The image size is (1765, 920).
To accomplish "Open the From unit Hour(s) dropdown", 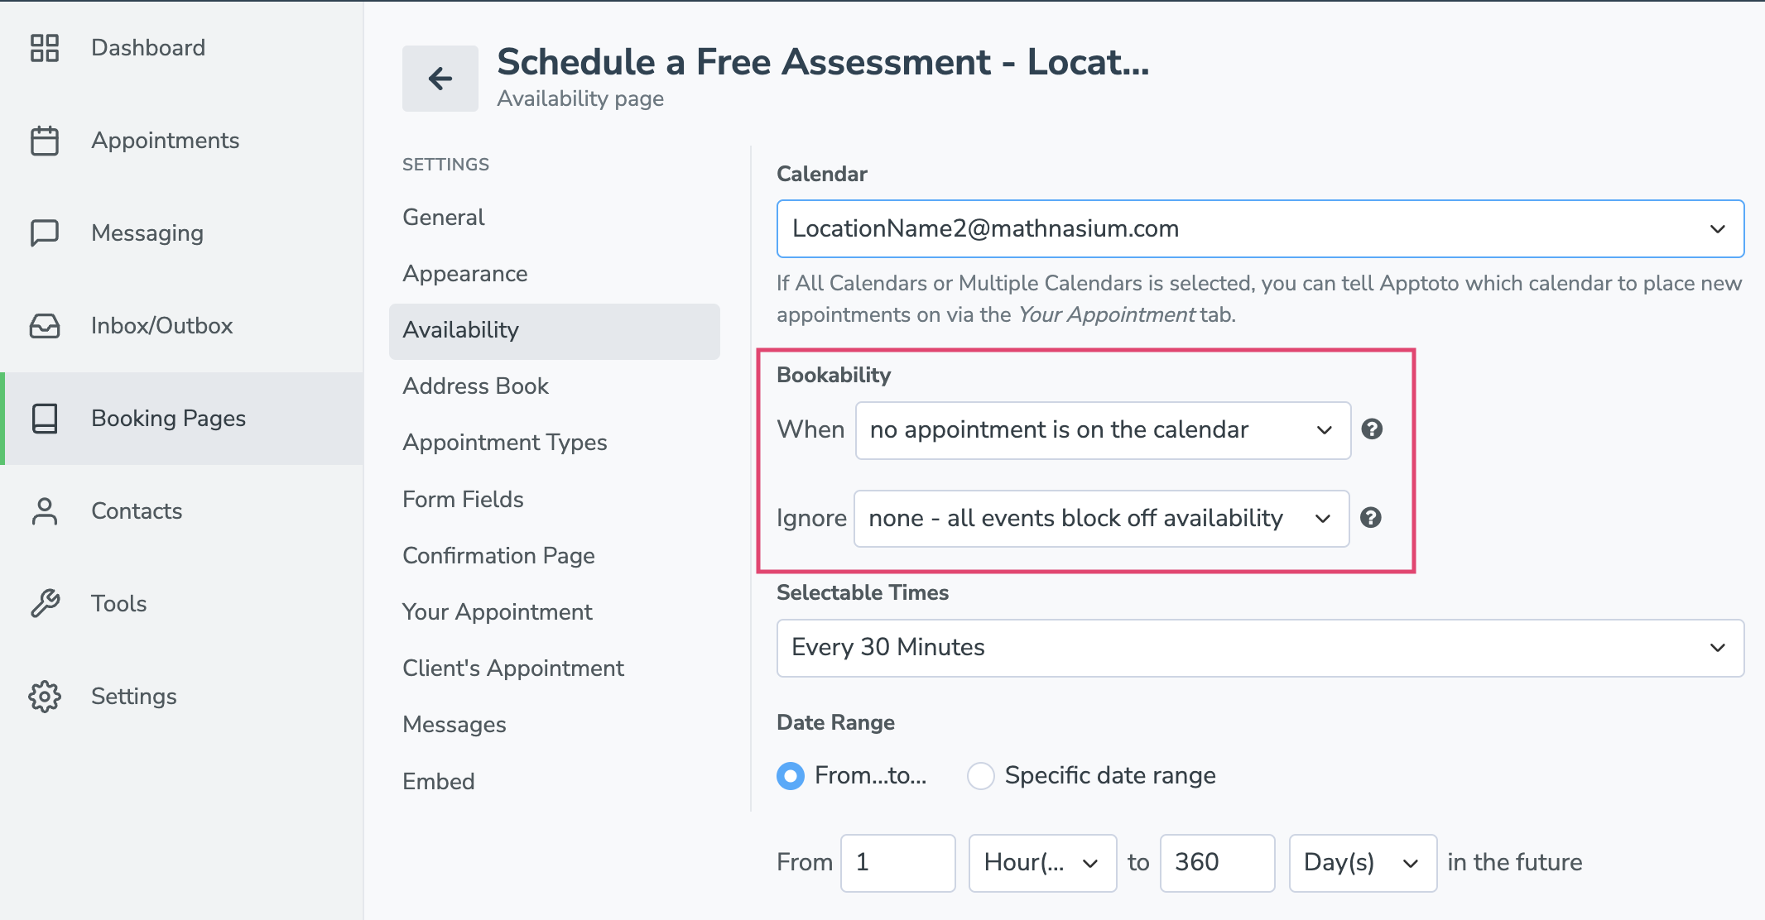I will click(x=1042, y=863).
